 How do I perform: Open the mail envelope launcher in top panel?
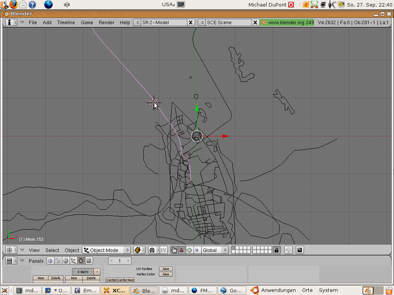coord(23,4)
